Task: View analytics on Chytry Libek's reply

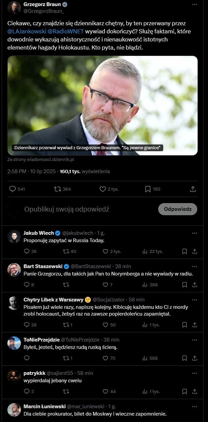Action: (145, 325)
